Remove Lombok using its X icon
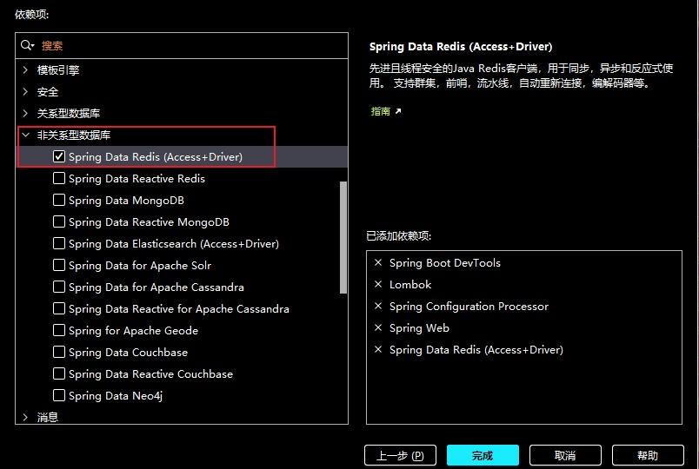Viewport: 699px width, 469px height. pos(378,285)
